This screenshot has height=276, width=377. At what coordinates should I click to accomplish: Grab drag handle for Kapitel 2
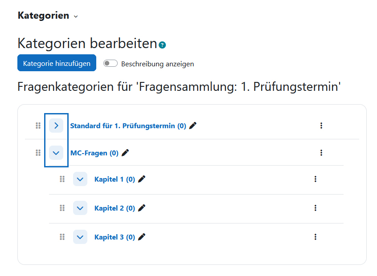[62, 208]
